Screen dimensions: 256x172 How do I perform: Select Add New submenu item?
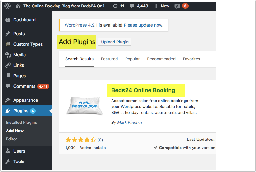[x=15, y=131]
